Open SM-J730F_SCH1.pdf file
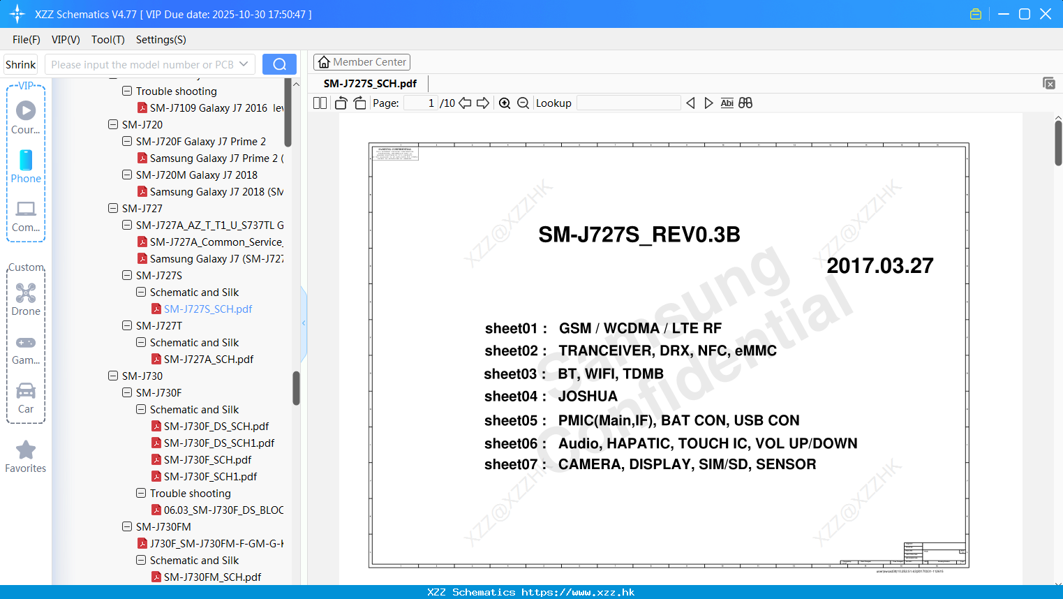Viewport: 1063px width, 599px height. [x=205, y=477]
